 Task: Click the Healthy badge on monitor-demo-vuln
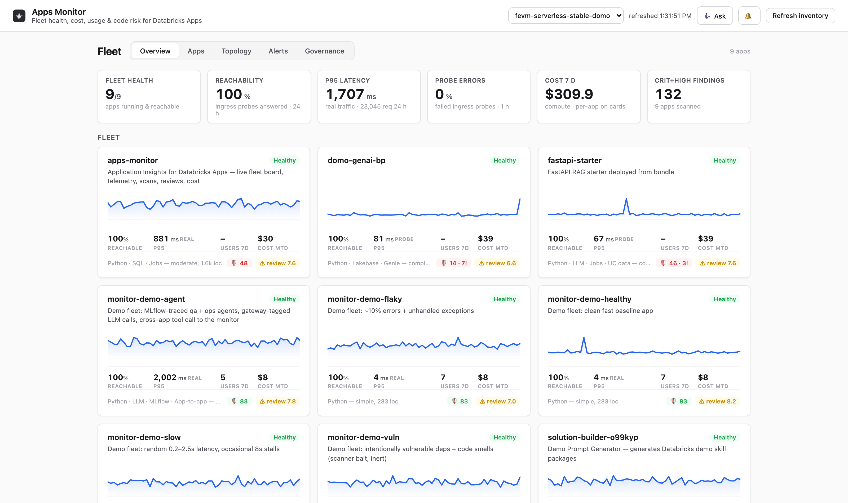tap(505, 437)
